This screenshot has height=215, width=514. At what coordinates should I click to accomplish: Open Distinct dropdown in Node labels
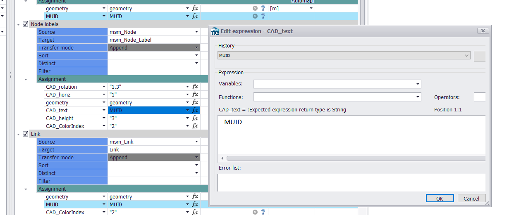(197, 63)
